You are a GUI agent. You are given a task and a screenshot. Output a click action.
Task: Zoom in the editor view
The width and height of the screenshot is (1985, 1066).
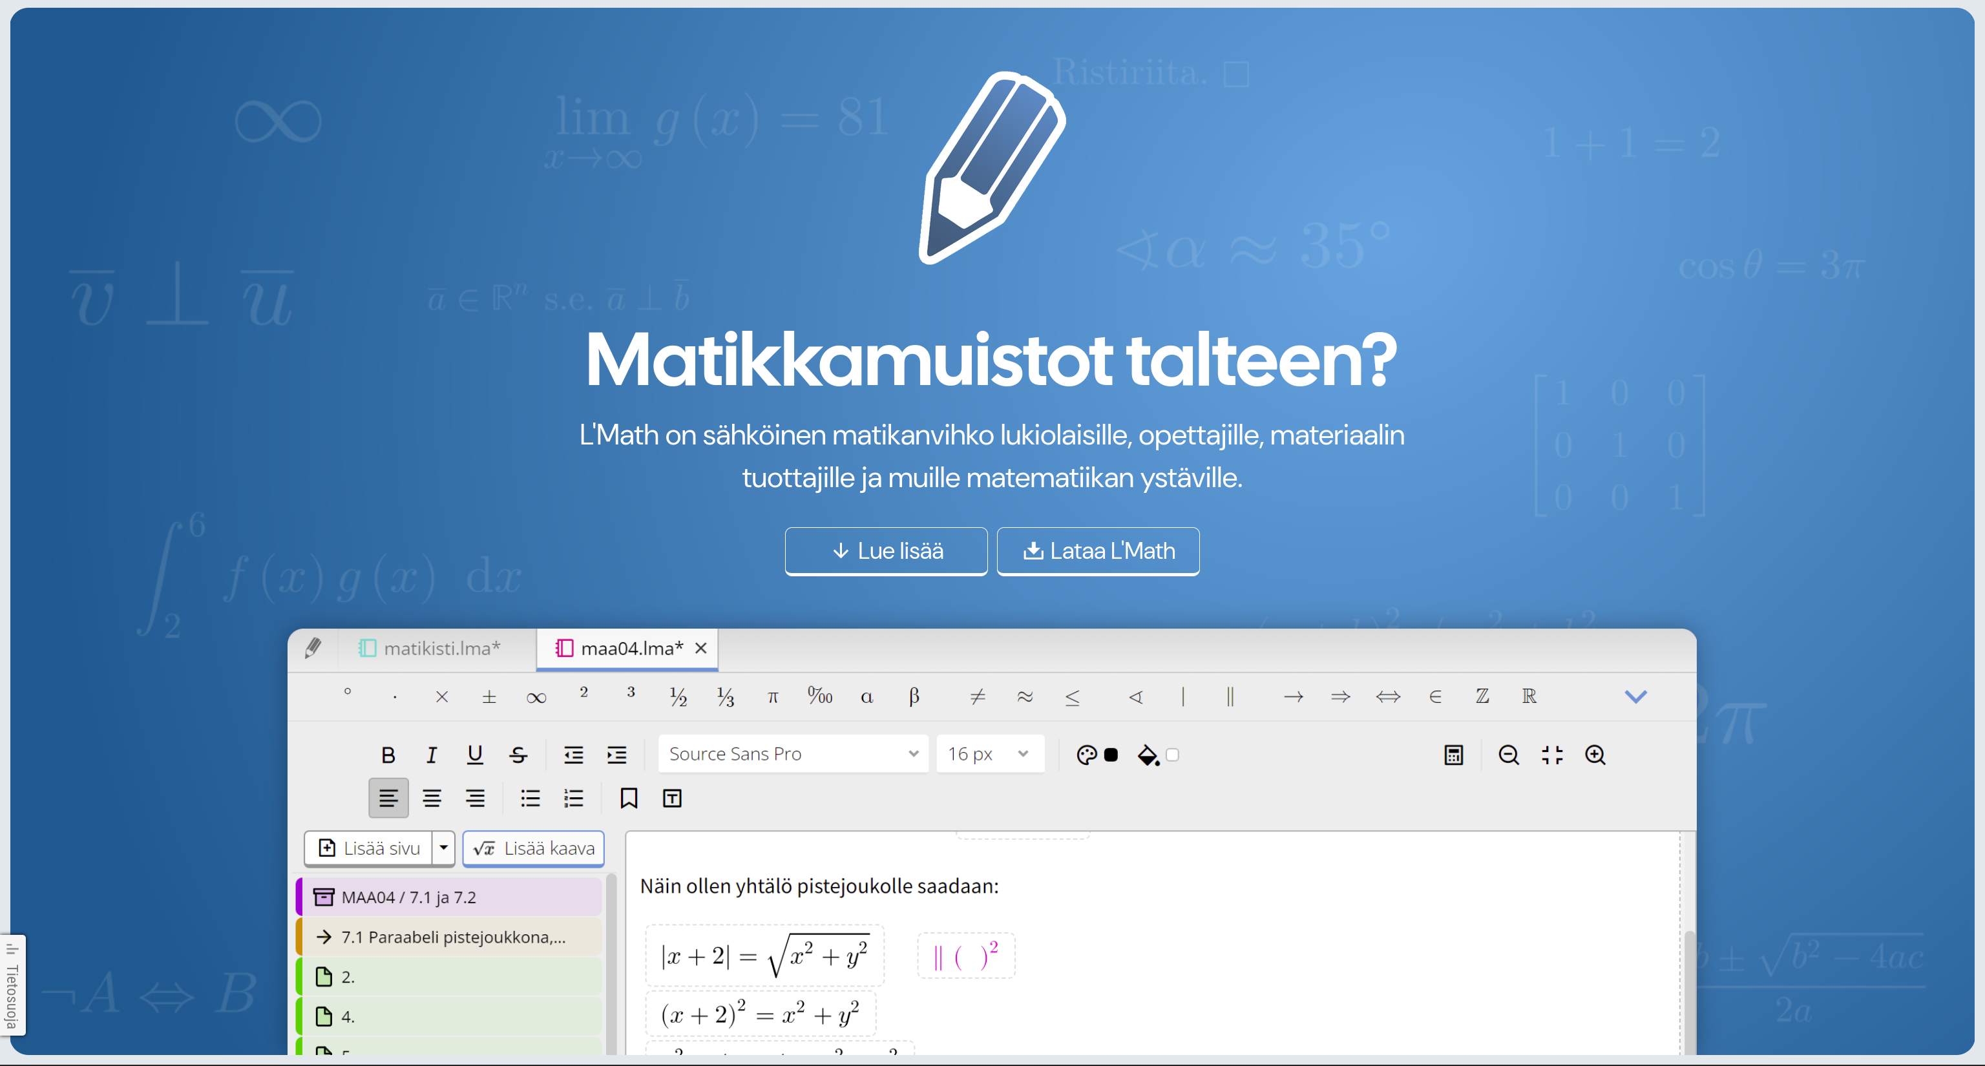tap(1595, 755)
